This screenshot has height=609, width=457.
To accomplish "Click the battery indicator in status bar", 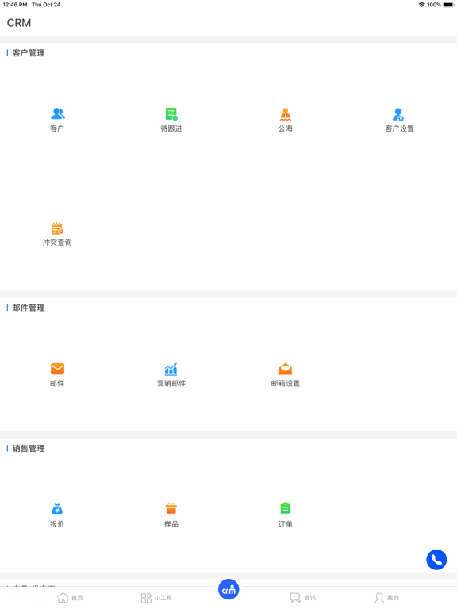I will click(x=448, y=5).
